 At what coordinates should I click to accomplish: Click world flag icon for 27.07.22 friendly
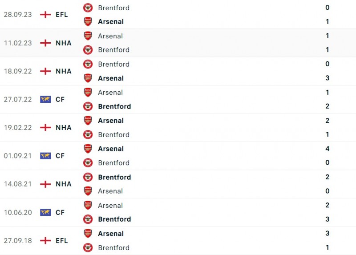[x=45, y=99]
